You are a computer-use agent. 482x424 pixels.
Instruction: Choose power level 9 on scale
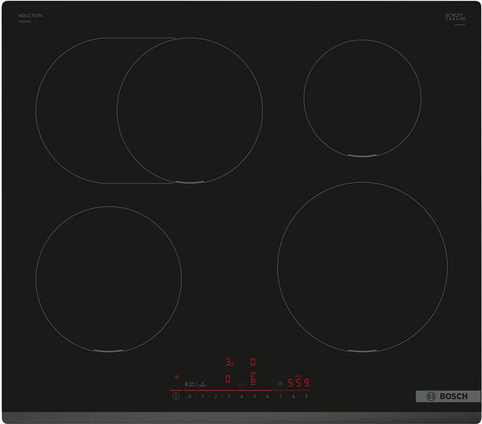coord(306,397)
